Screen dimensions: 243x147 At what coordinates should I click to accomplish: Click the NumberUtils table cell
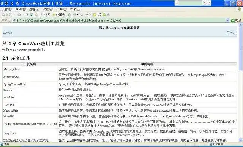click(x=30, y=111)
